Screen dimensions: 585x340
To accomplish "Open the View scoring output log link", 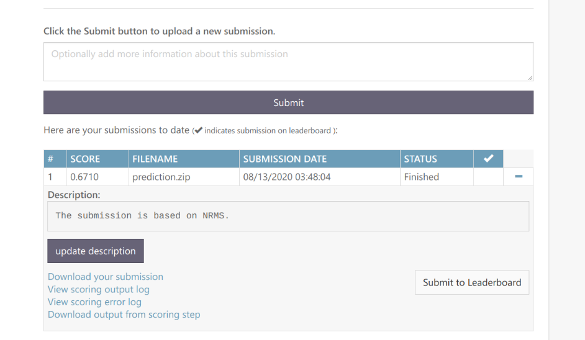I will tap(99, 289).
